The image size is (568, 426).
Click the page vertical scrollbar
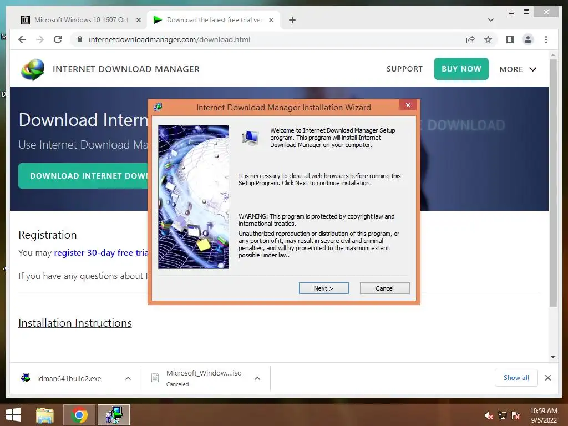point(553,183)
